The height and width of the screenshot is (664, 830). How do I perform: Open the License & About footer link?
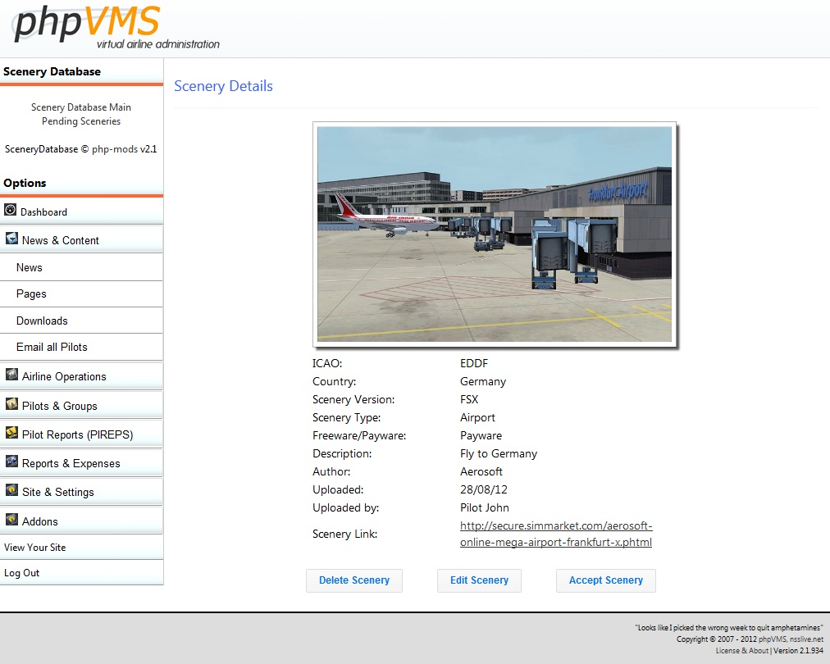(x=742, y=650)
